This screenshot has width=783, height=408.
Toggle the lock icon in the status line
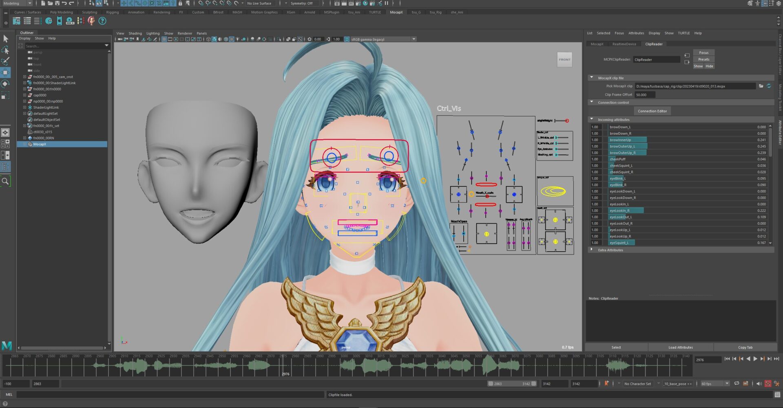[x=180, y=3]
